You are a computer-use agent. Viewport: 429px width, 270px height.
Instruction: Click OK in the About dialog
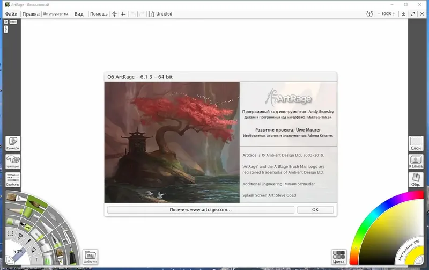point(315,210)
